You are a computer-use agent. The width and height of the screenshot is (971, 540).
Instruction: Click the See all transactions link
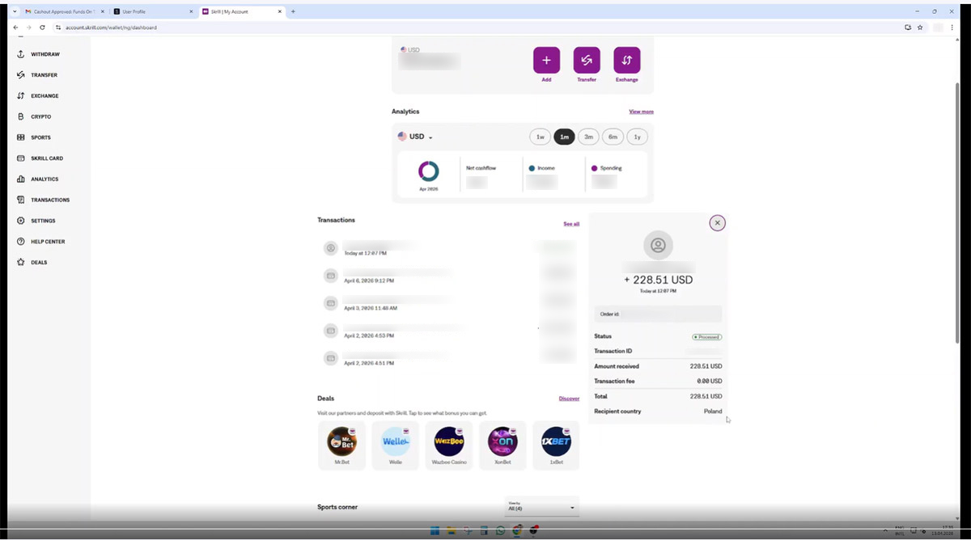click(571, 224)
